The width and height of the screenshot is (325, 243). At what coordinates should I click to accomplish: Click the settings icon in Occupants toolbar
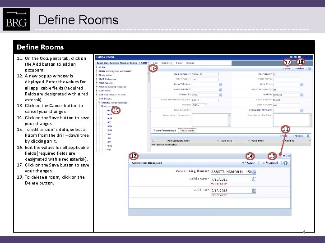tap(308, 136)
